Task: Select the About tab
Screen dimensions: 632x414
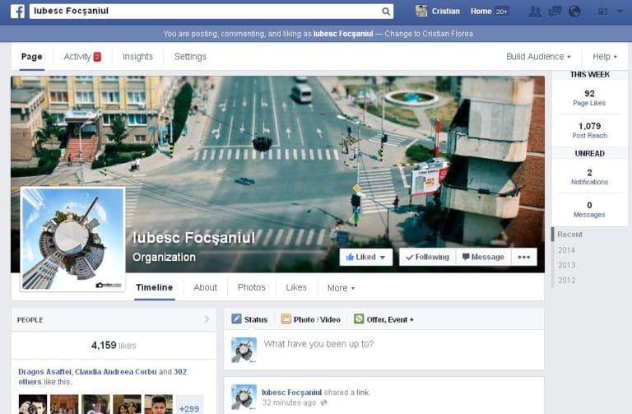Action: pos(205,287)
